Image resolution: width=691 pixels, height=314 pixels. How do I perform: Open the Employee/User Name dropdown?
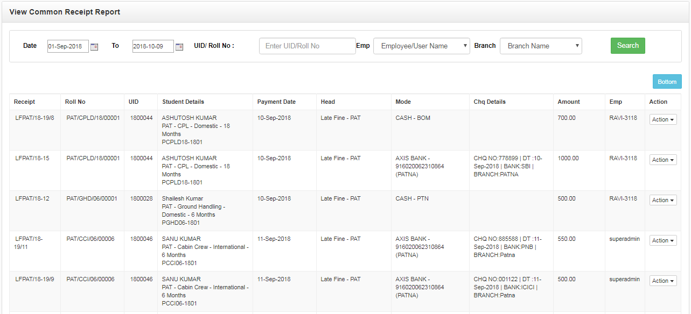click(422, 46)
